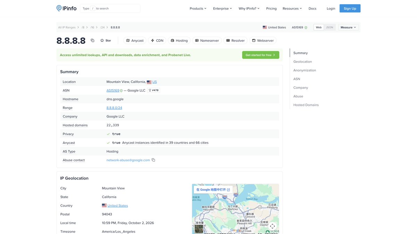Jump to the Company section
Viewport: 417px width, 234px height.
tap(301, 88)
